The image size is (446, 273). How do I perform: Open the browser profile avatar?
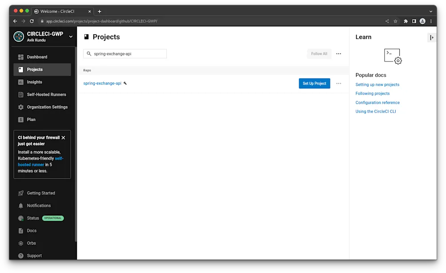click(422, 21)
